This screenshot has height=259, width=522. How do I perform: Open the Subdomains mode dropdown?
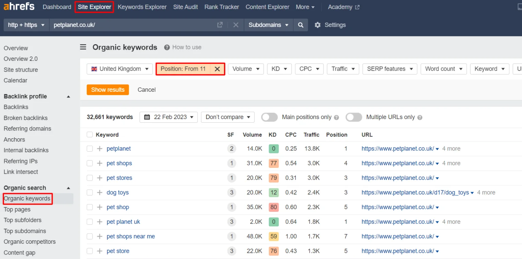(268, 25)
